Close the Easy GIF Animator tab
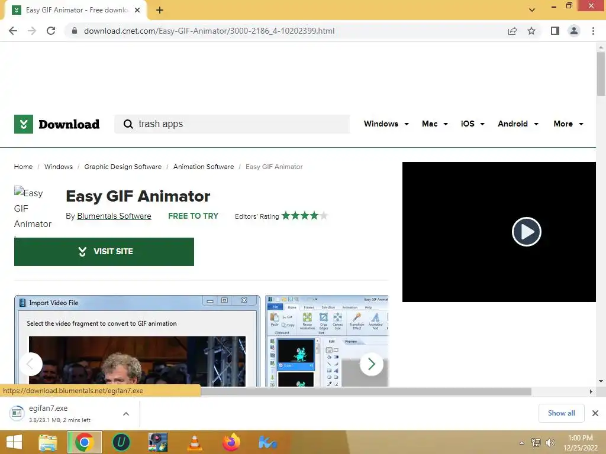Viewport: 606px width, 454px height. point(137,11)
